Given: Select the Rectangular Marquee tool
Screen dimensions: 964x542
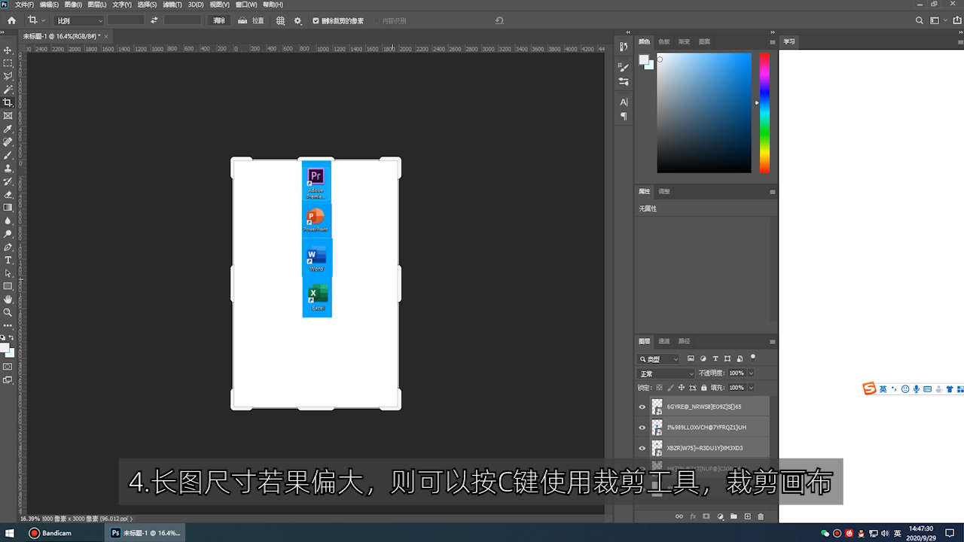Looking at the screenshot, I should point(8,63).
